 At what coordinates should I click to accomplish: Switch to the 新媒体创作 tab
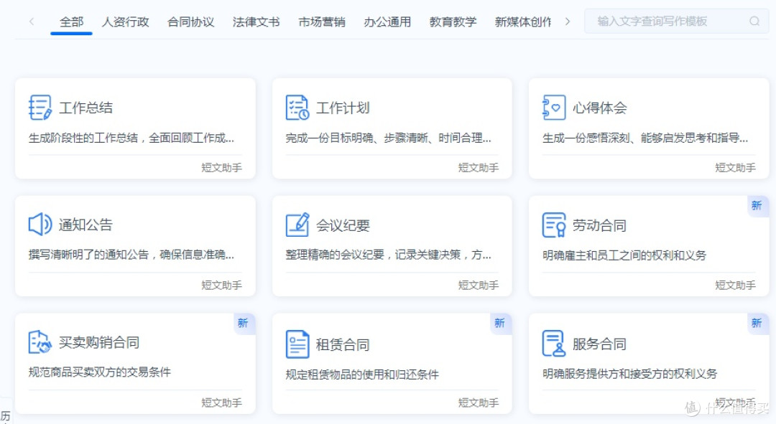[523, 22]
